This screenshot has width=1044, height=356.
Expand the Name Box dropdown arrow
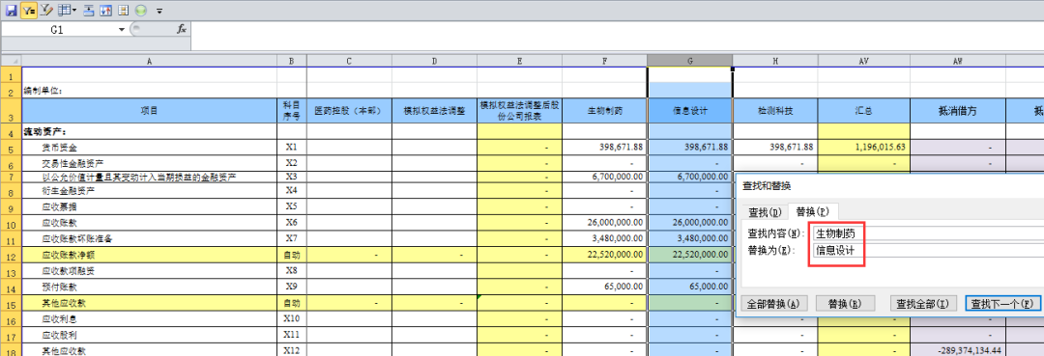(x=122, y=29)
